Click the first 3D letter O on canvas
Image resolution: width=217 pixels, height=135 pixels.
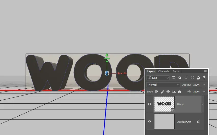coord(92,72)
